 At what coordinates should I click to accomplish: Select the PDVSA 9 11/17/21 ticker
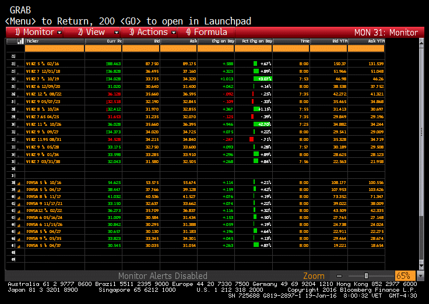[45, 204]
